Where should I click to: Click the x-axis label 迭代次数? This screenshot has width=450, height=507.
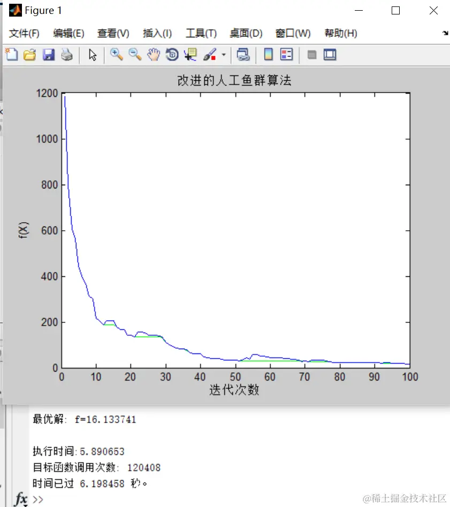coord(234,390)
